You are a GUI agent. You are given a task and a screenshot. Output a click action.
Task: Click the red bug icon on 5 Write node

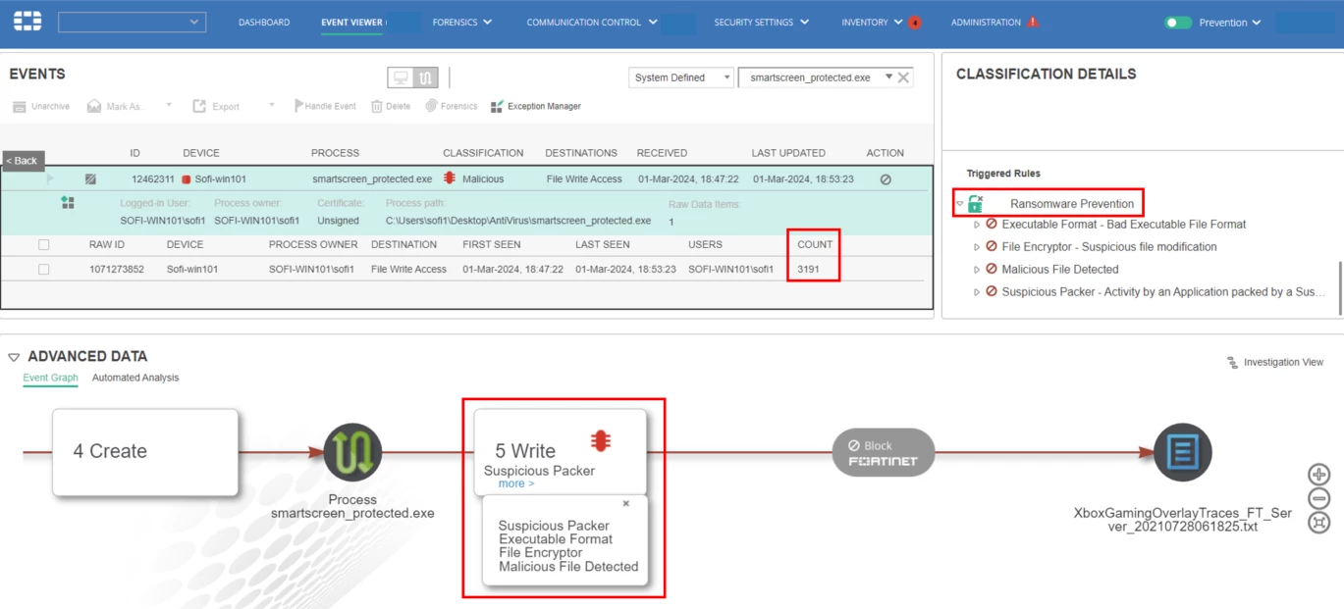(601, 440)
